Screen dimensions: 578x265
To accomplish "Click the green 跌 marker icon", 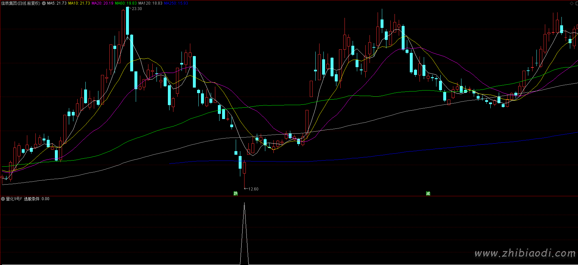I will (236, 193).
